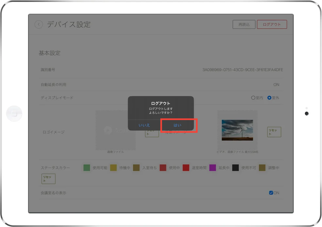The width and height of the screenshot is (322, 227).
Task: Open the 使用不可 black color swatch
Action: tap(235, 168)
